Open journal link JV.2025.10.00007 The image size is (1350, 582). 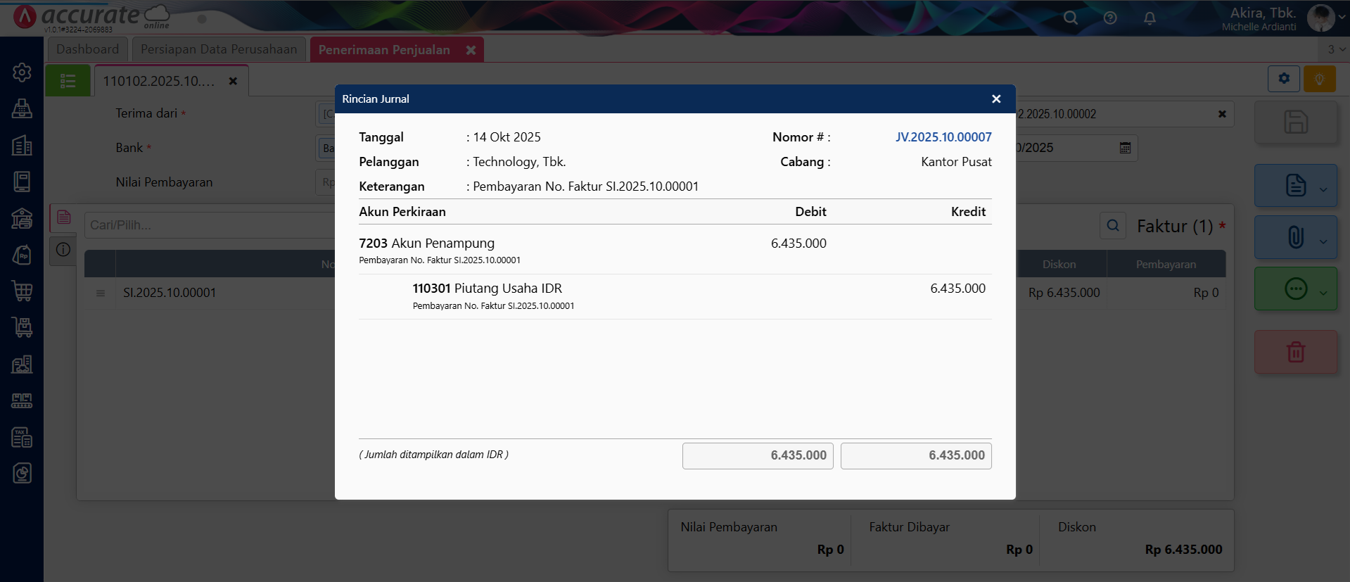pyautogui.click(x=943, y=137)
